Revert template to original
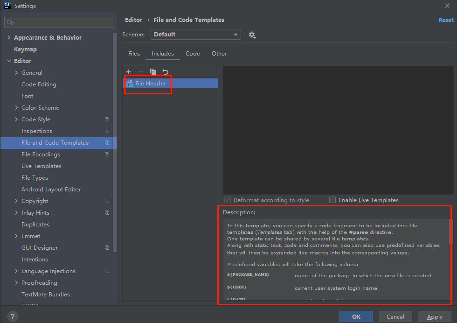457x323 pixels. [x=165, y=72]
